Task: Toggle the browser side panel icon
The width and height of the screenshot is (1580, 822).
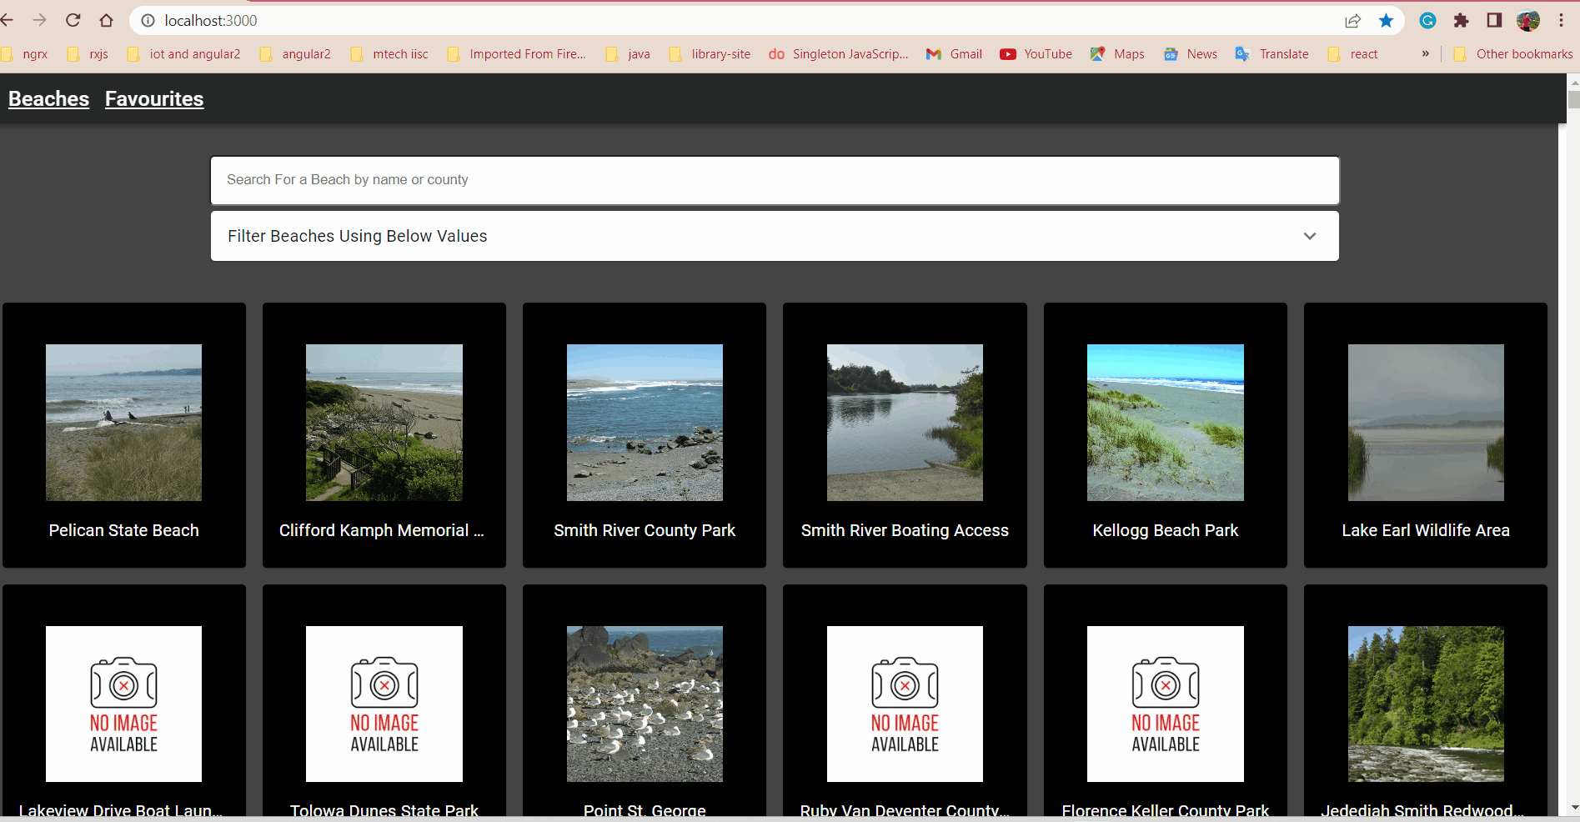Action: pyautogui.click(x=1494, y=21)
